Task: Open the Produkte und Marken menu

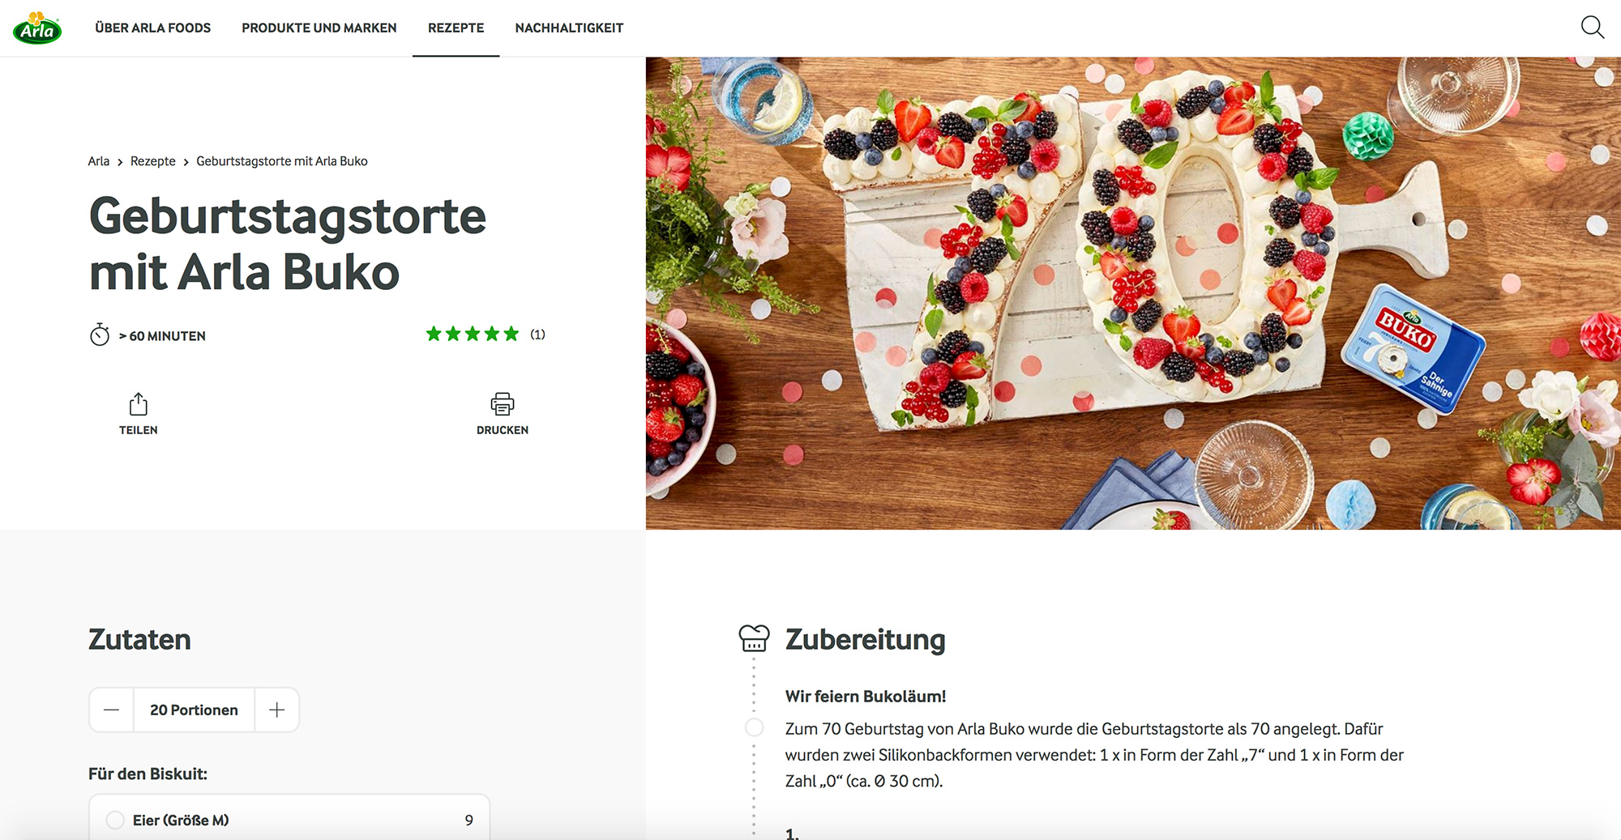Action: 319,28
